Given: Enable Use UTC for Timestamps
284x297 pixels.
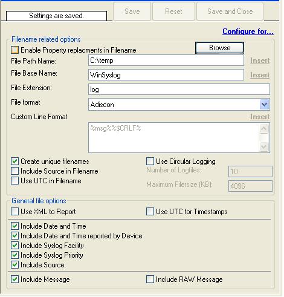Looking at the screenshot, I should 150,212.
